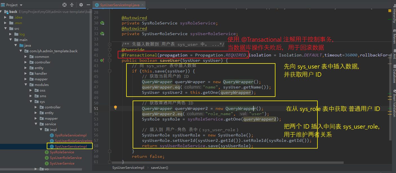Viewport: 396px width, 173px height.
Task: Expand the oss package arrow
Action: point(31,90)
